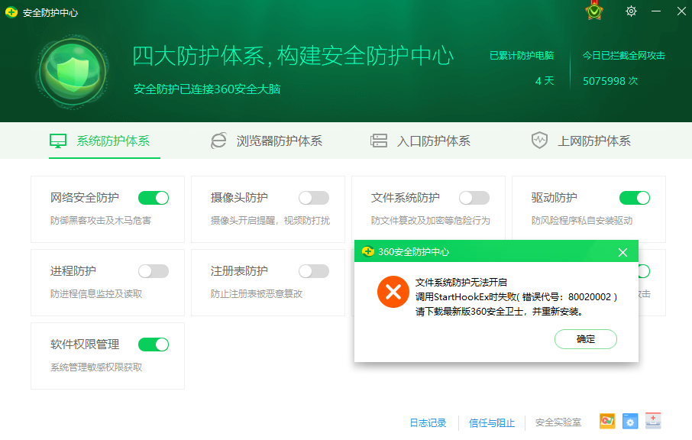
Task: Click text 防御黑客攻击及木马危害
Action: [101, 221]
